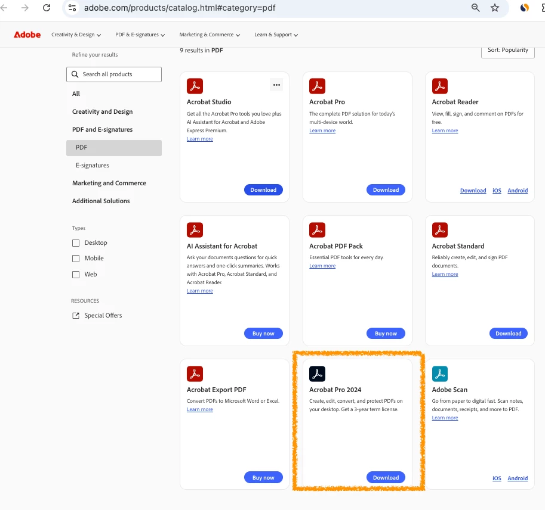
Task: Expand the PDF & E-signatures dropdown
Action: (140, 35)
